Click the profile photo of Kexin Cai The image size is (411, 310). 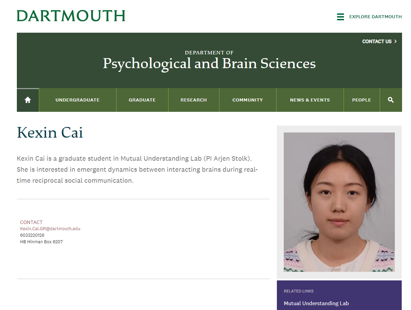[339, 202]
